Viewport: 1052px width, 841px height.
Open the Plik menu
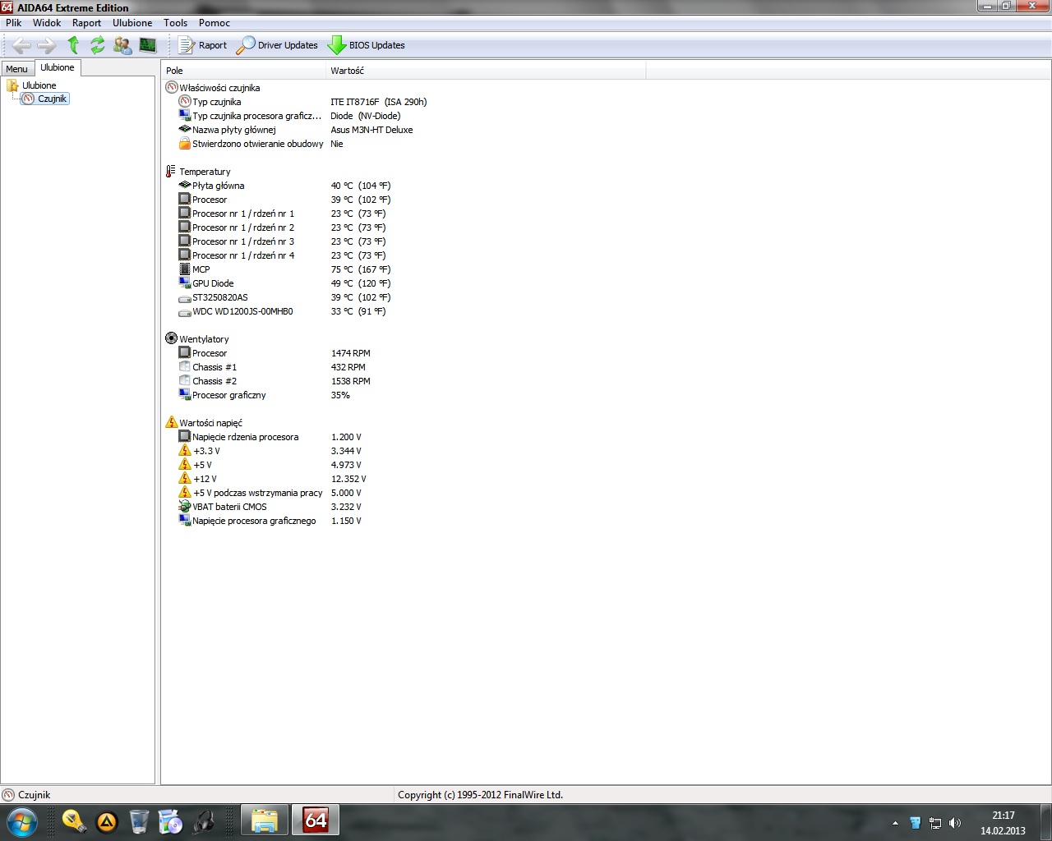point(14,23)
